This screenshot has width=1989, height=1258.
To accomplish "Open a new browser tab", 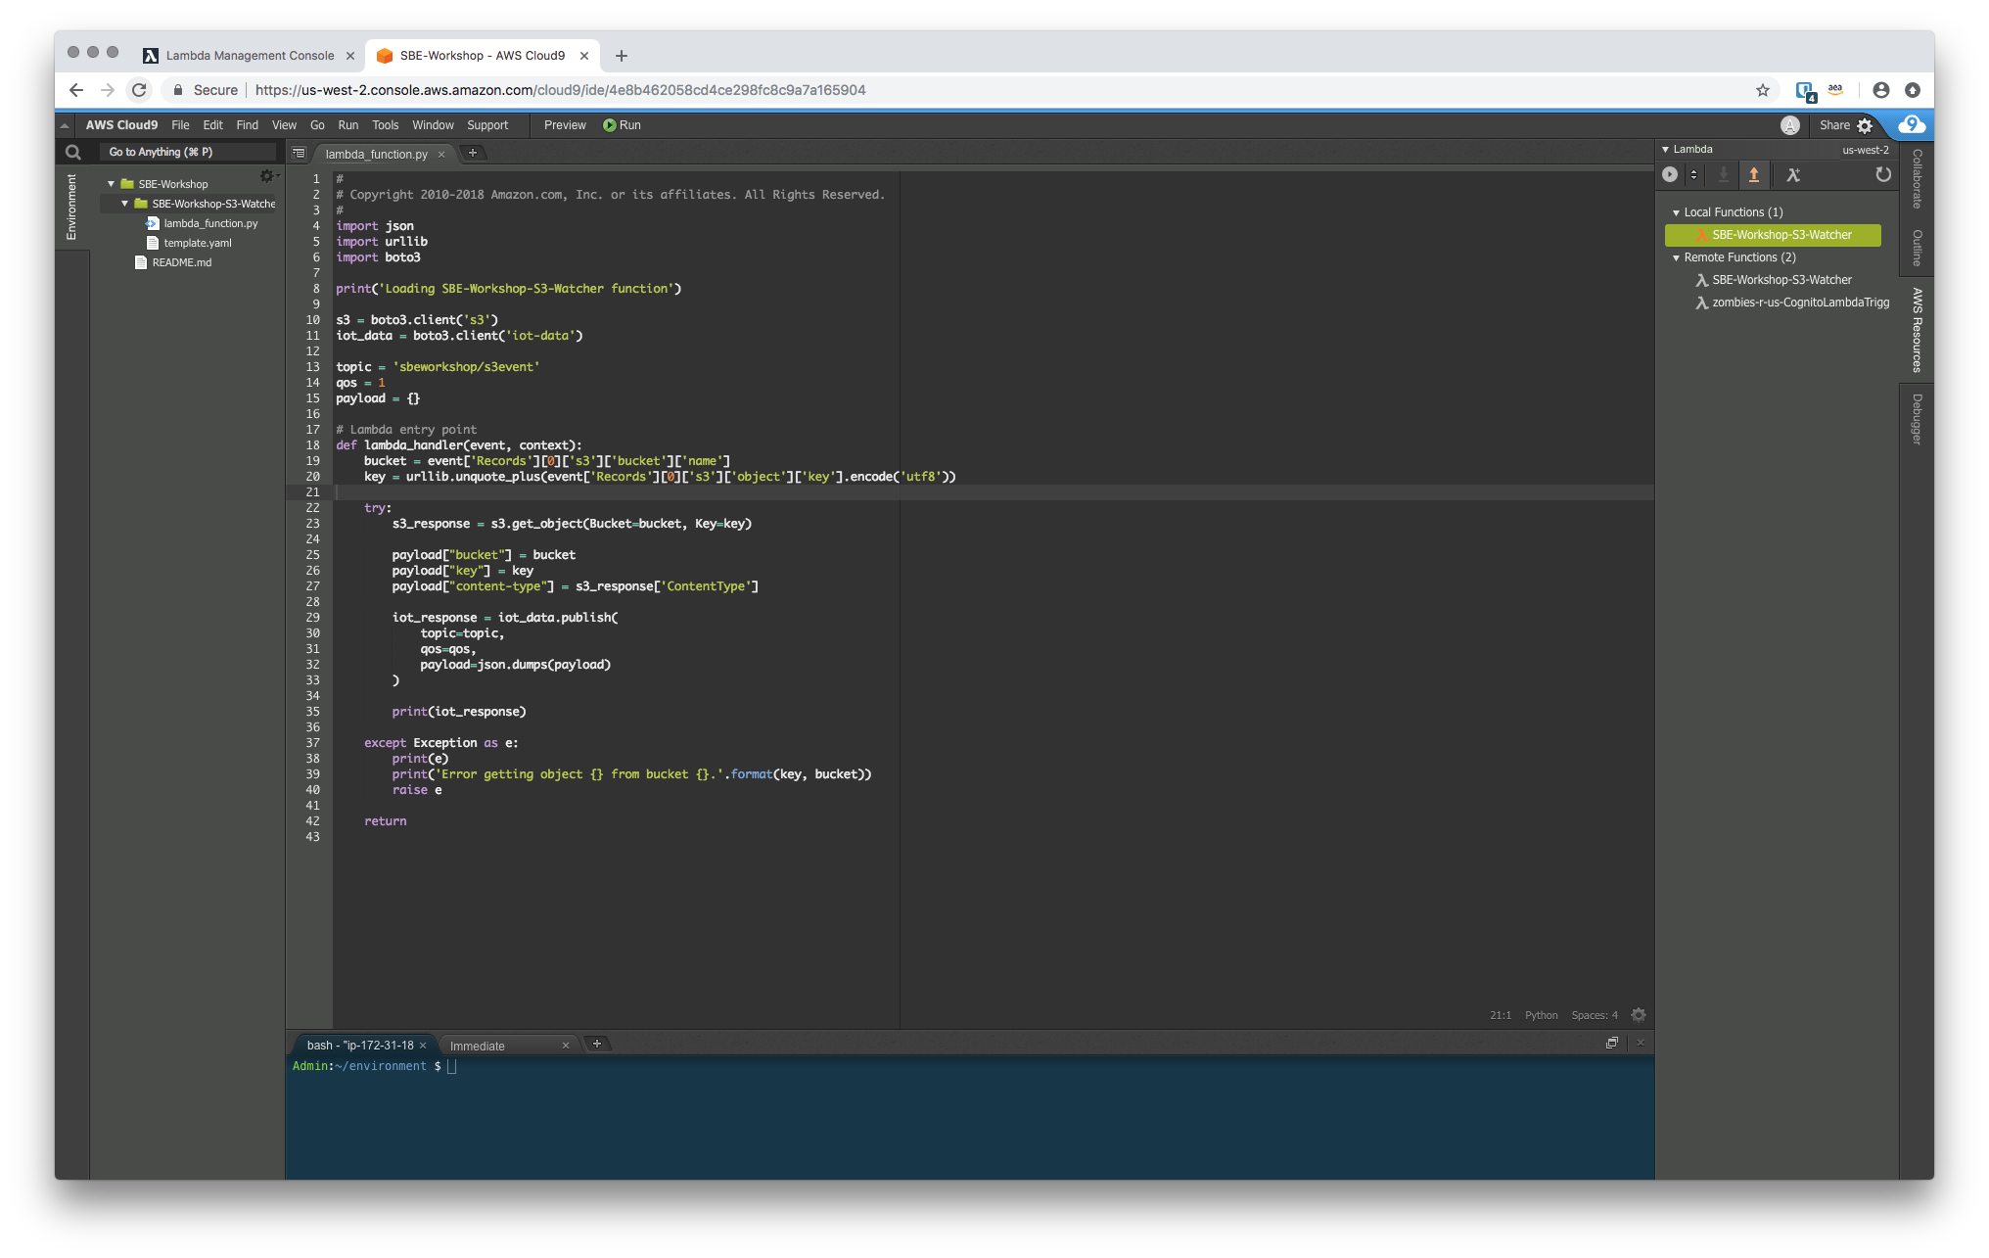I will pos(622,56).
